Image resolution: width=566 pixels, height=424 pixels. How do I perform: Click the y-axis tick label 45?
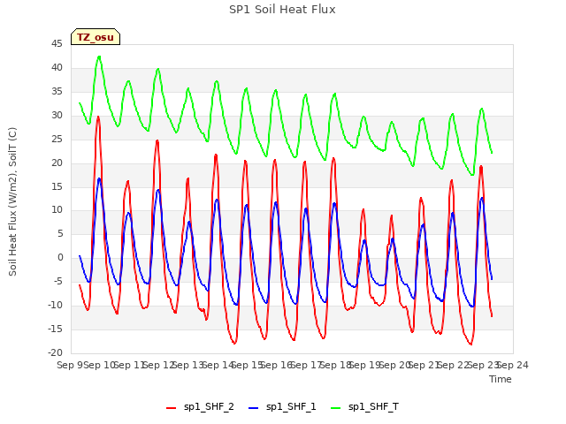pyautogui.click(x=57, y=44)
